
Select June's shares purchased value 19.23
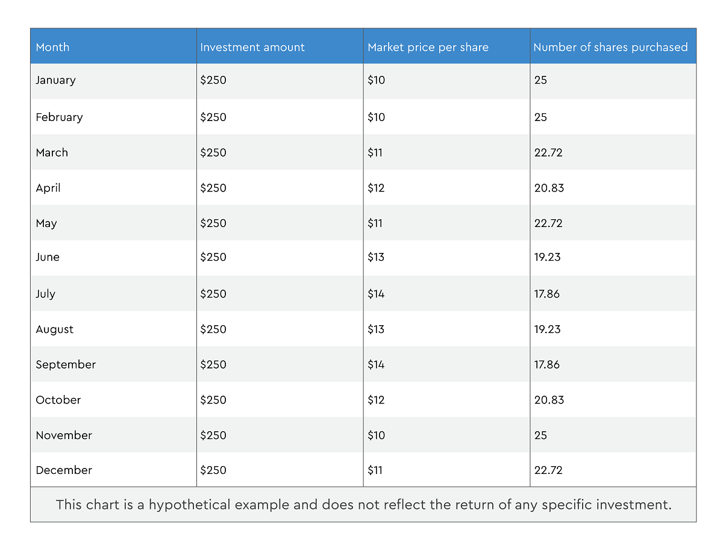tap(548, 257)
